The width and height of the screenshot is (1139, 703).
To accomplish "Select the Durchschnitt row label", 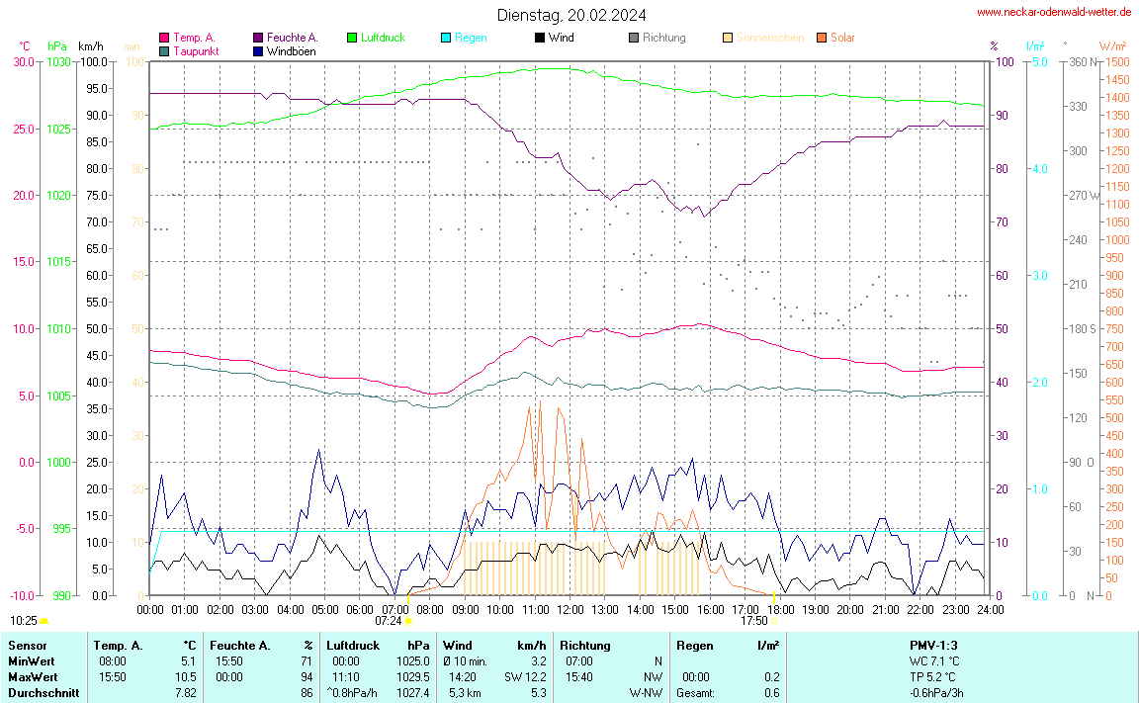I will point(44,693).
